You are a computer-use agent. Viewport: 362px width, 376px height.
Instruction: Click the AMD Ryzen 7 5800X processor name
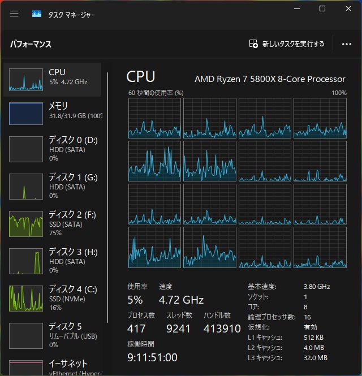click(270, 79)
